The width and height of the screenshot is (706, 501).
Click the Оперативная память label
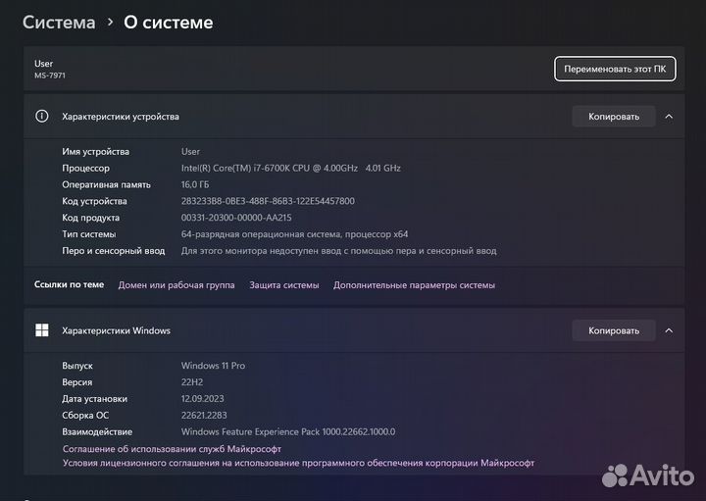(106, 184)
